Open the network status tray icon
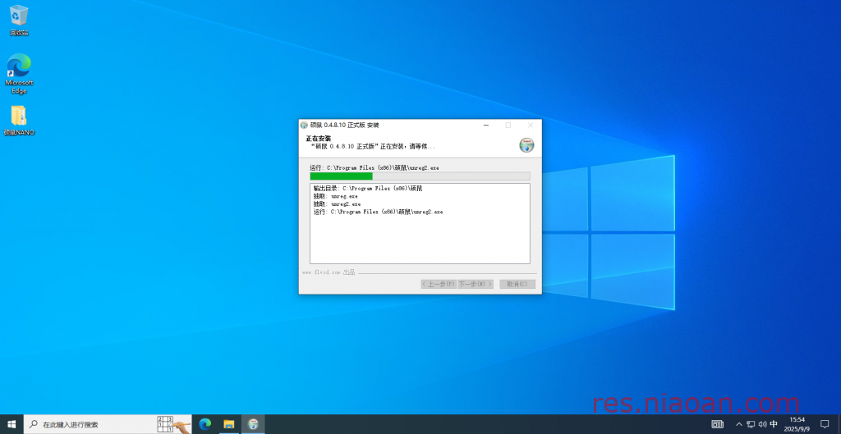Image resolution: width=841 pixels, height=434 pixels. (751, 424)
